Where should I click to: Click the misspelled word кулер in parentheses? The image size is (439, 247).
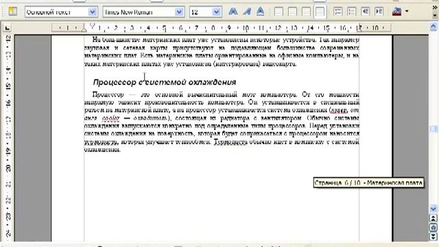pos(338,110)
